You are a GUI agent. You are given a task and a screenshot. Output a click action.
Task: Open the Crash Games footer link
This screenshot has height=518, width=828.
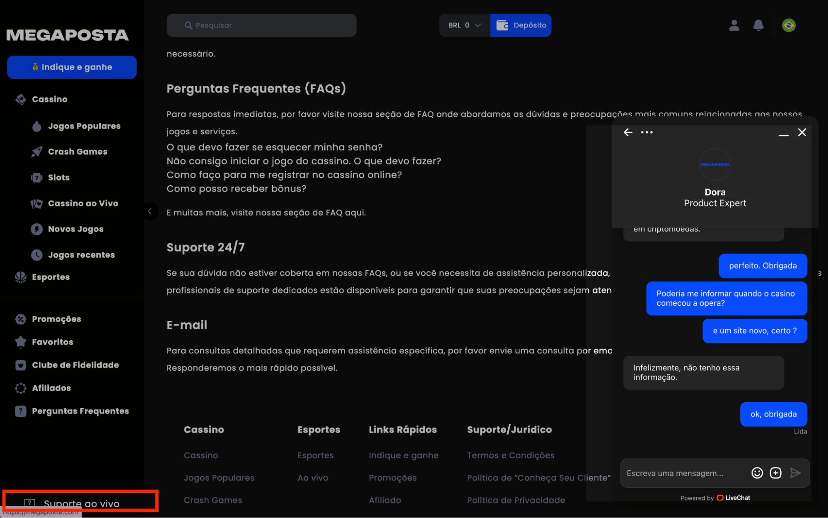(x=213, y=500)
